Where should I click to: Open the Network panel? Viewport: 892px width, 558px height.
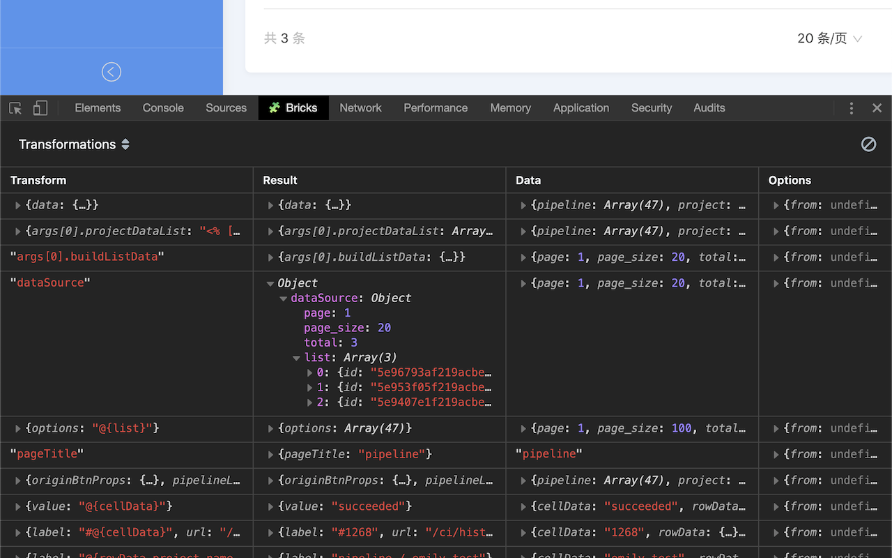[360, 108]
